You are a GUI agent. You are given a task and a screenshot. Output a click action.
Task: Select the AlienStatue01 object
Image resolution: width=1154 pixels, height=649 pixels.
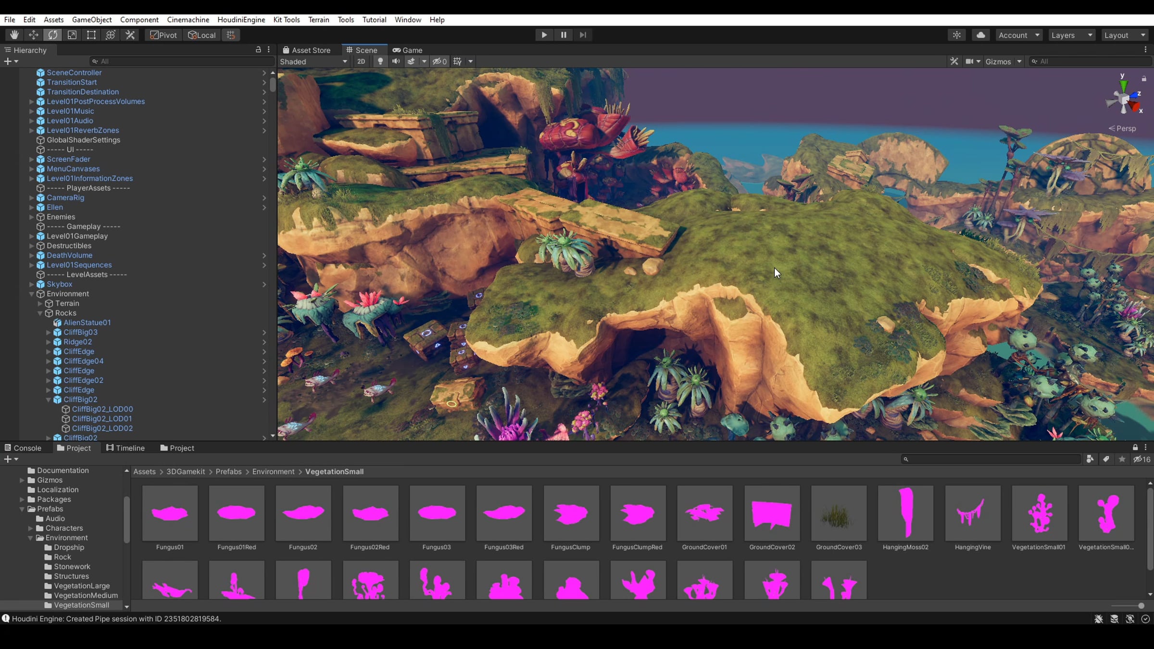pyautogui.click(x=87, y=323)
